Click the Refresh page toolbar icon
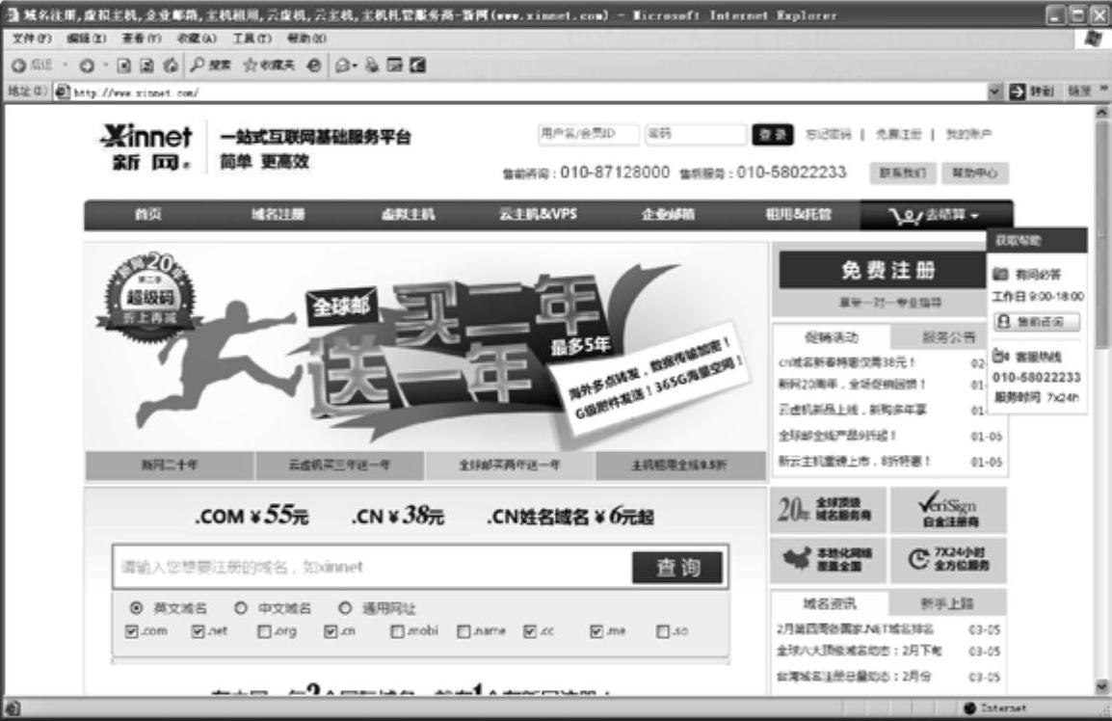The height and width of the screenshot is (721, 1112). [x=146, y=66]
